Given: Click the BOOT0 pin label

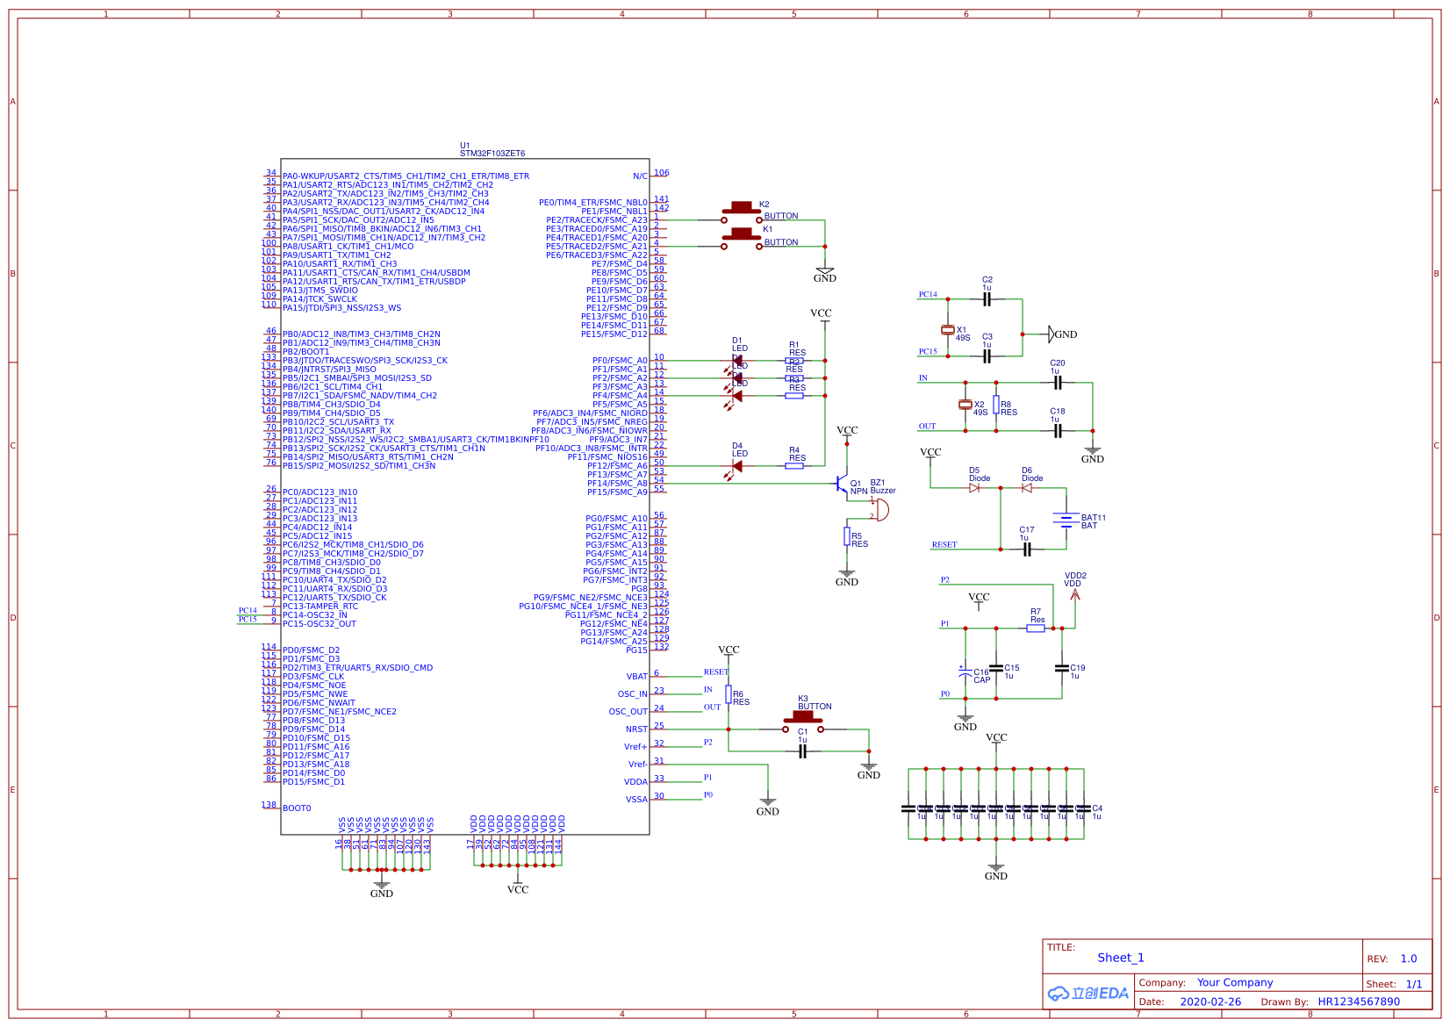Looking at the screenshot, I should pyautogui.click(x=297, y=808).
